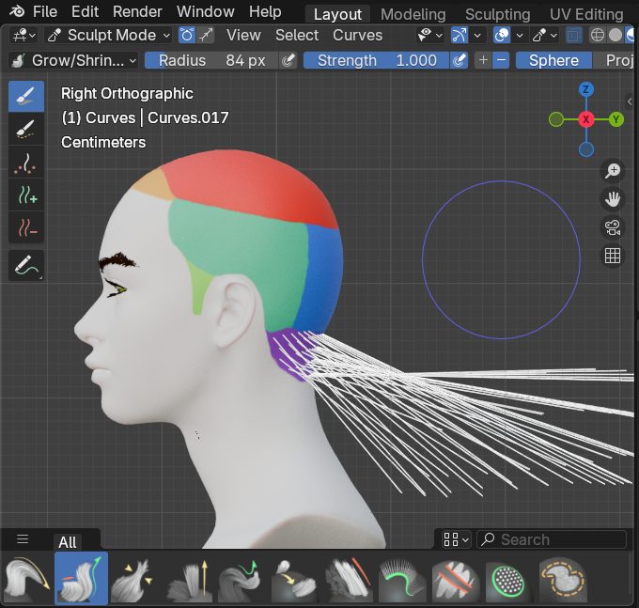Screen dimensions: 639x608
Task: Click the Sphere falloff button
Action: point(553,60)
